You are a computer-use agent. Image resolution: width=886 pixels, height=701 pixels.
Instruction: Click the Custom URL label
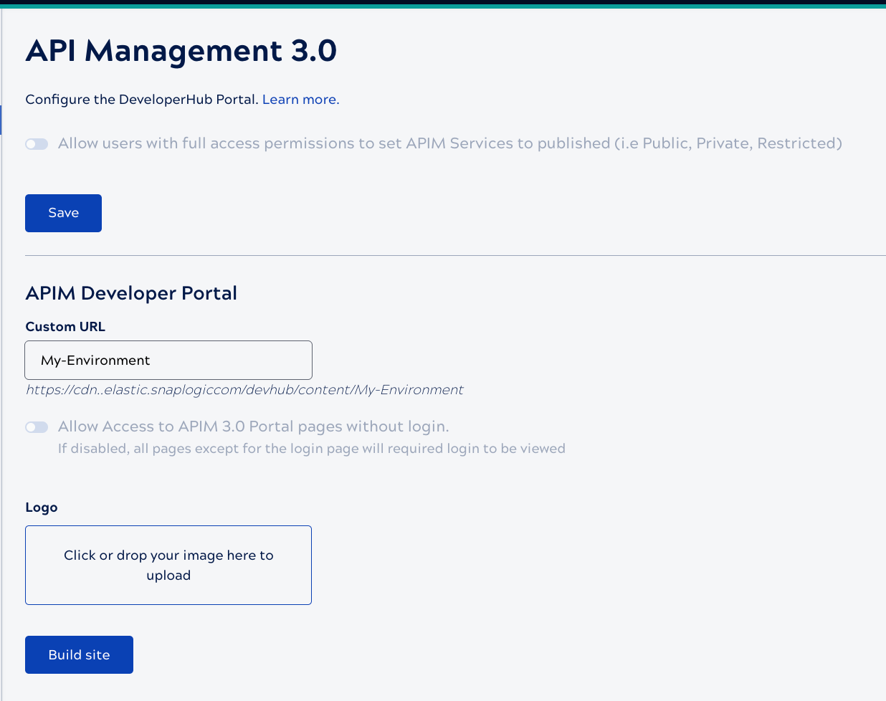pos(65,326)
